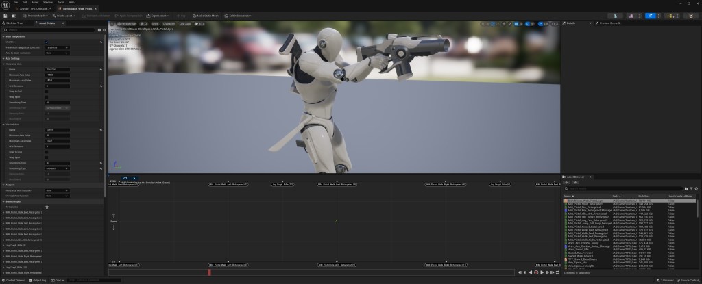
Task: Expand the first MM_Pistol_Walk blend sample
Action: 3,212
